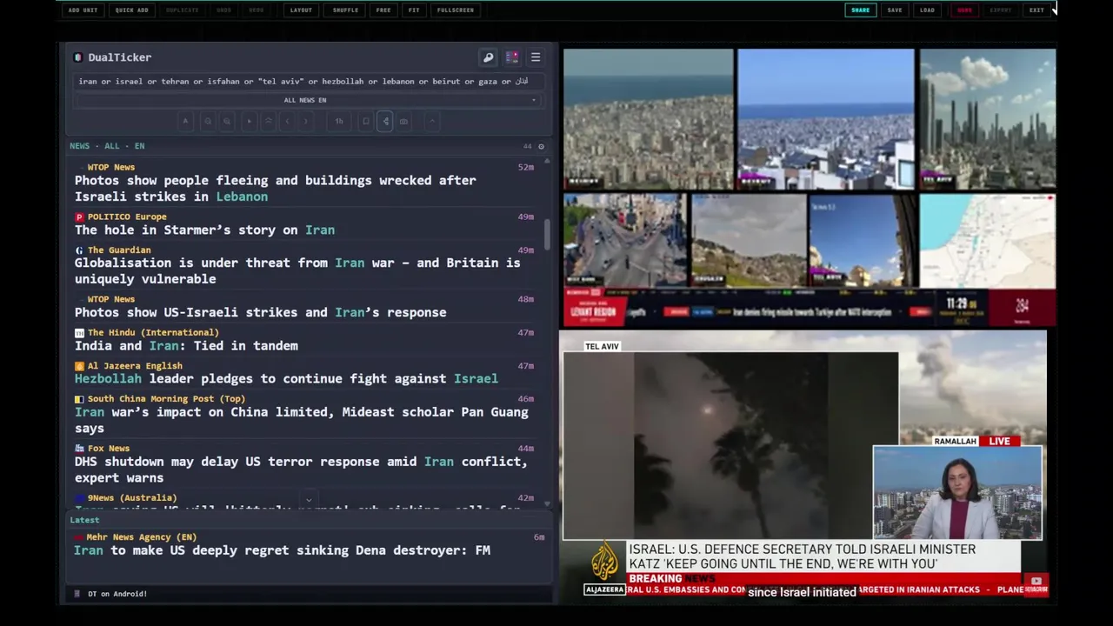Open the media playlist icon in DualTicker header
The height and width of the screenshot is (626, 1113).
coord(512,57)
